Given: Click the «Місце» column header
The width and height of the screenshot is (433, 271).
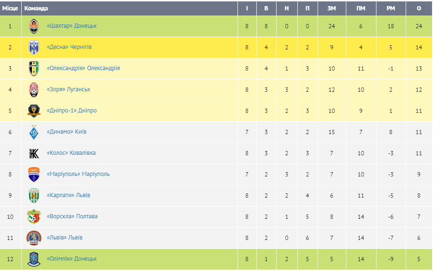Looking at the screenshot, I should point(10,8).
